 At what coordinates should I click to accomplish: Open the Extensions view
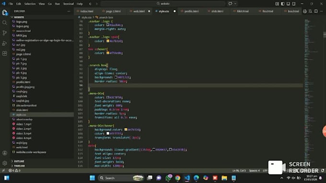click(5, 54)
